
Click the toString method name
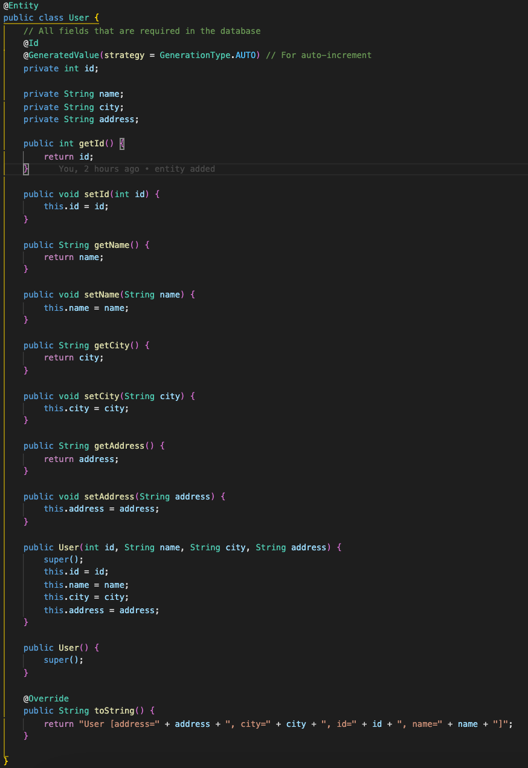pos(114,711)
